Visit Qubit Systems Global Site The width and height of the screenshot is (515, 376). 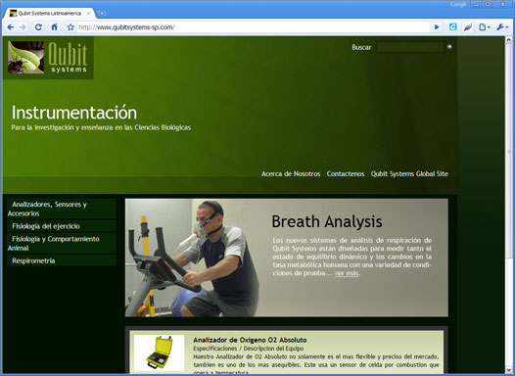click(409, 173)
